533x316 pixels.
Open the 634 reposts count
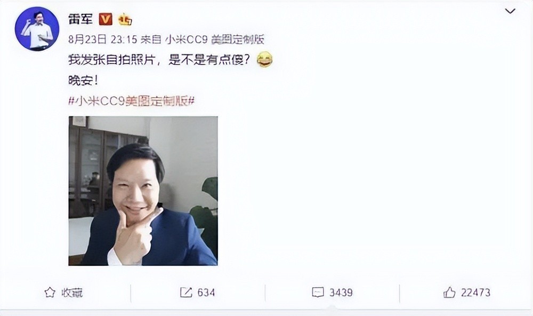tap(206, 293)
